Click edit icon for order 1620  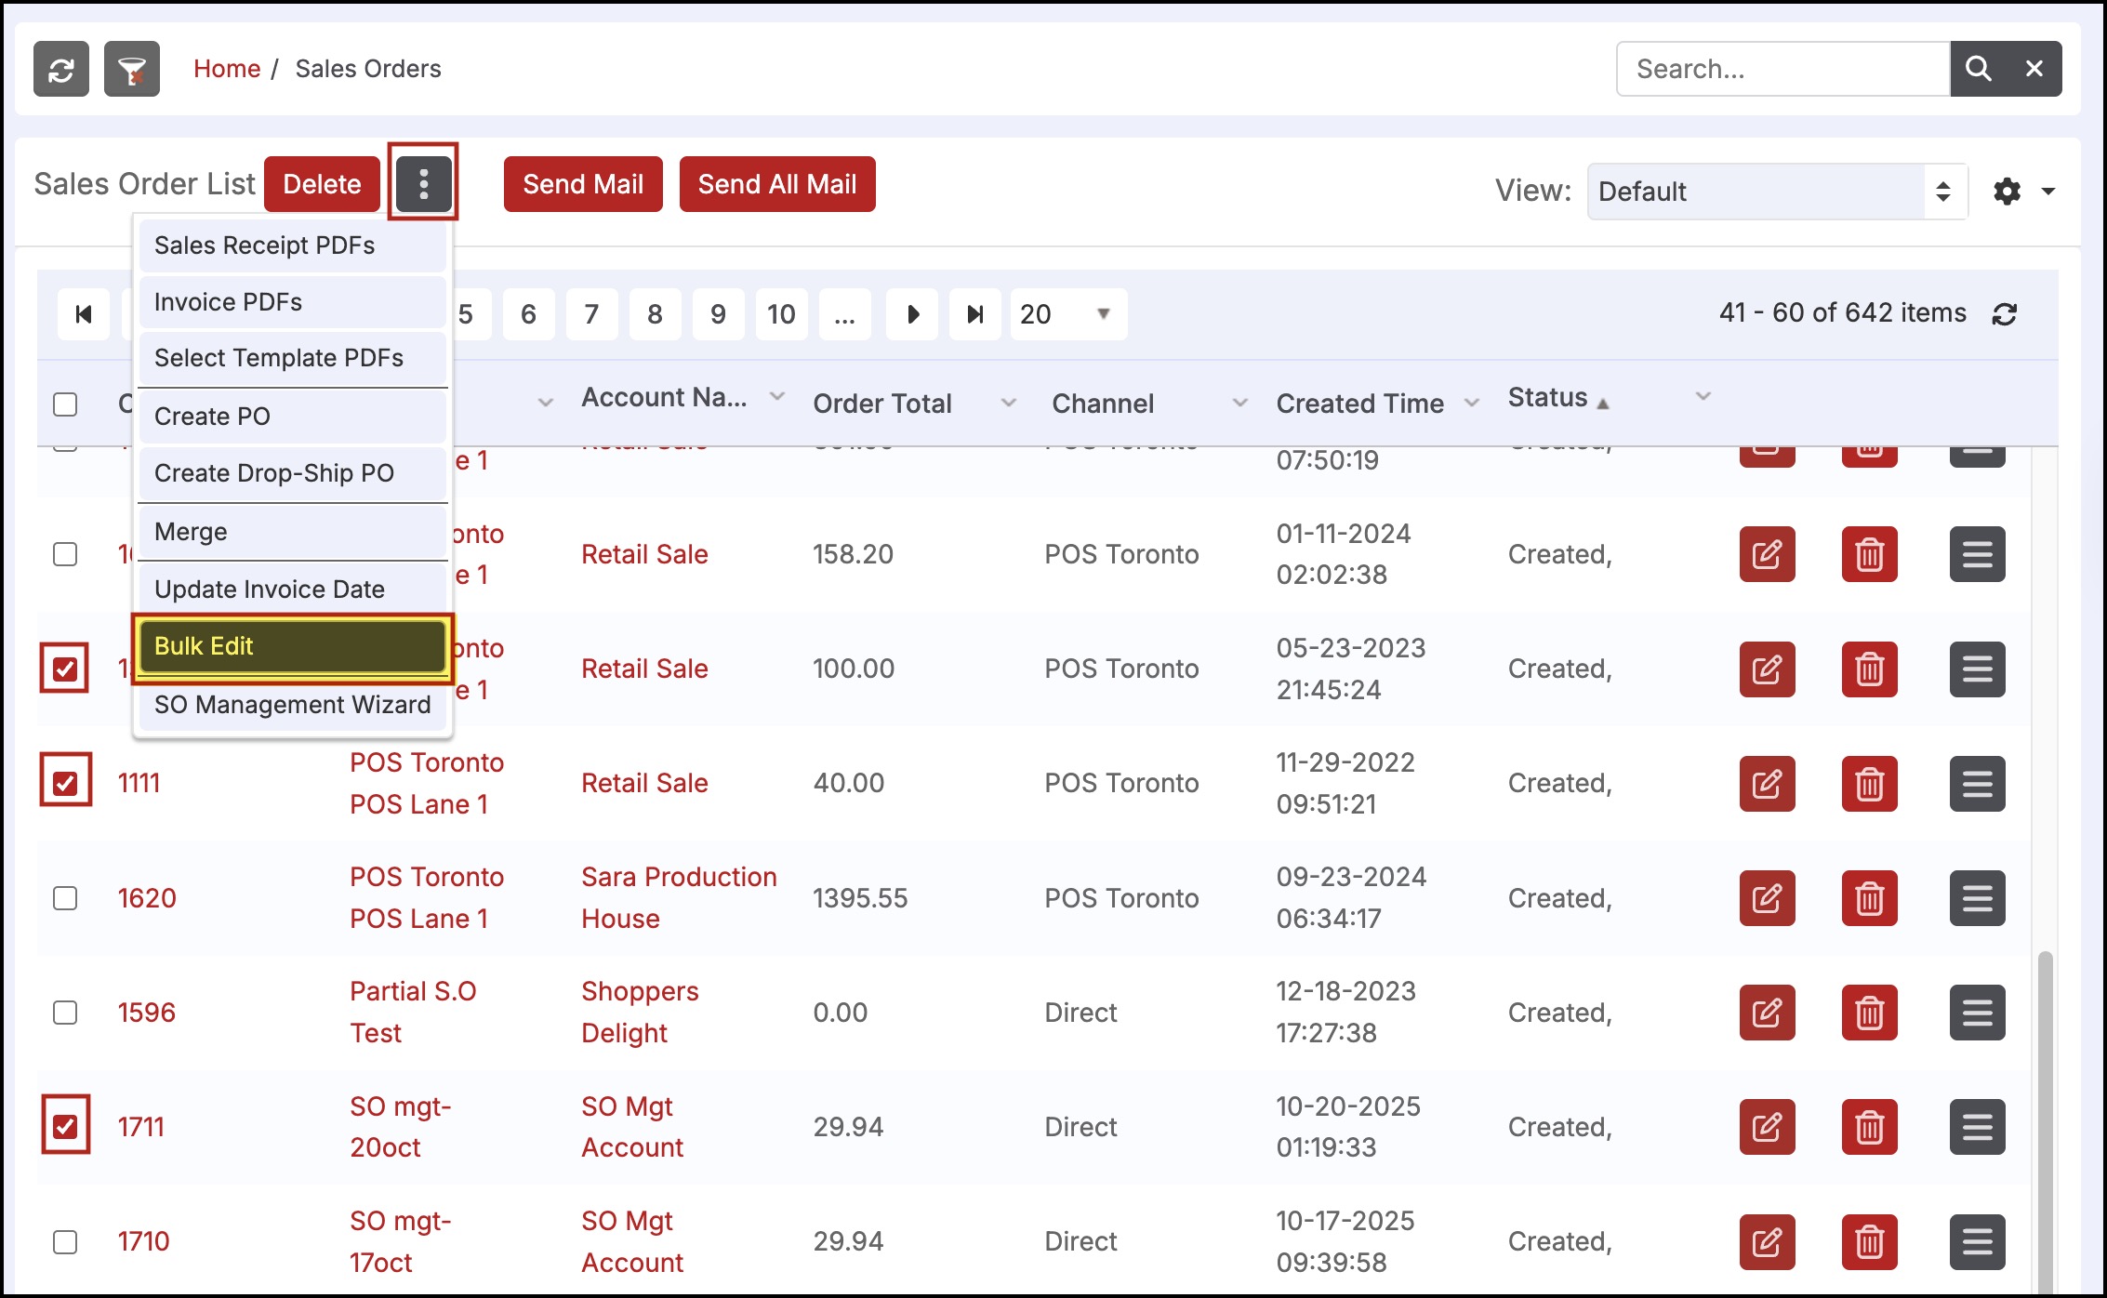coord(1767,898)
